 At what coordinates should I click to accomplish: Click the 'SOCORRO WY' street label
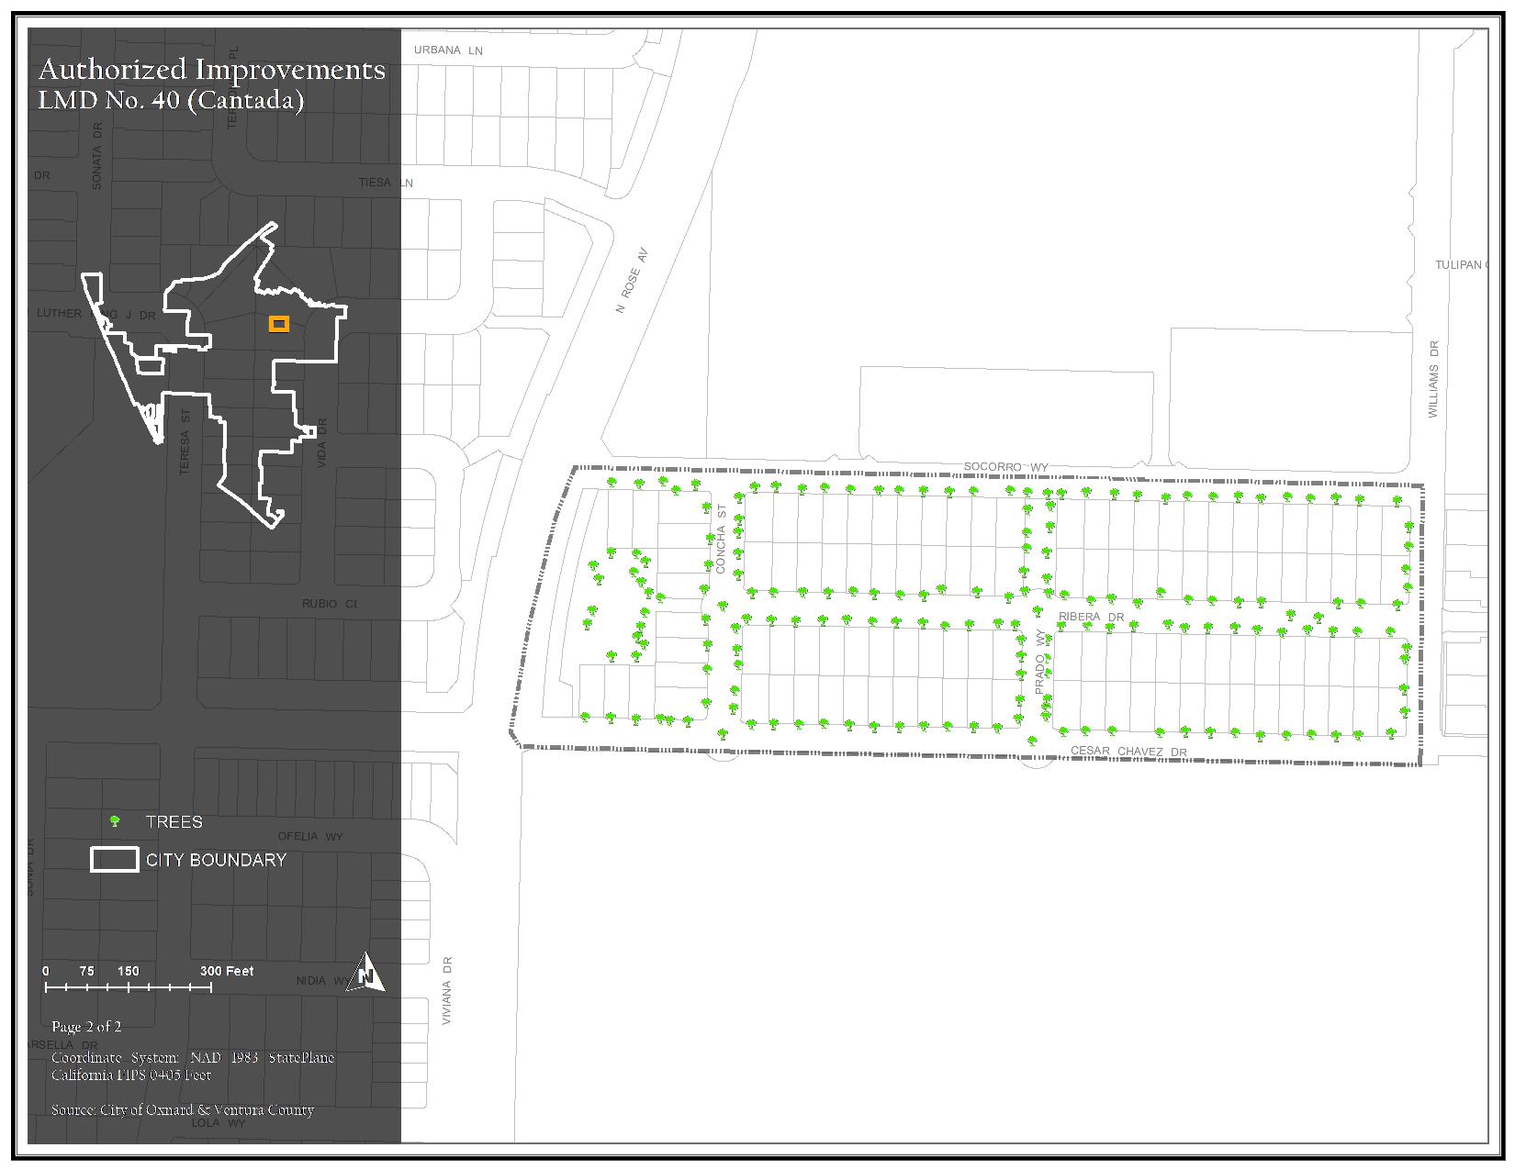pos(1005,467)
